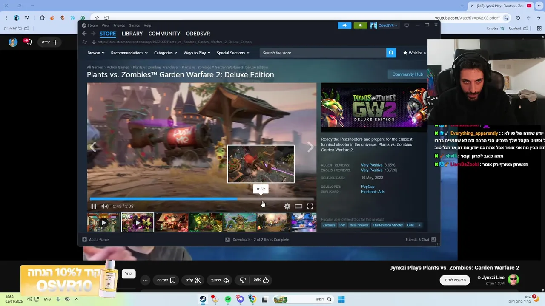Click Action Games breadcrumb
Screen dimensions: 545x306
(118, 67)
